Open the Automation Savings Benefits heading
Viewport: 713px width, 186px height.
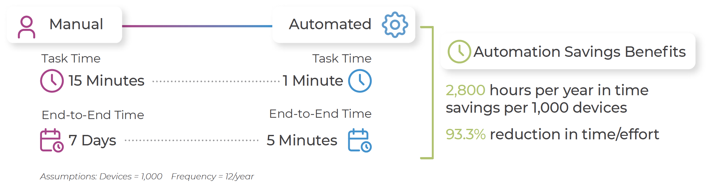click(580, 51)
